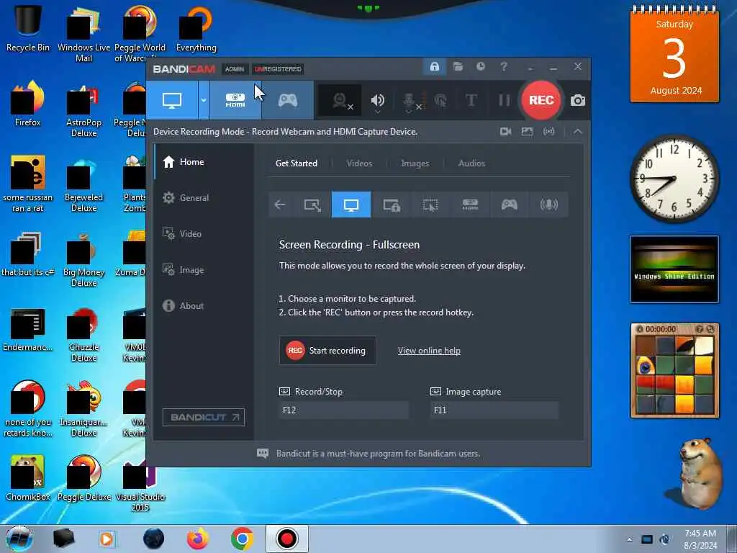Screen dimensions: 737x553
Task: Click Bandicam taskbar button
Action: click(x=286, y=539)
